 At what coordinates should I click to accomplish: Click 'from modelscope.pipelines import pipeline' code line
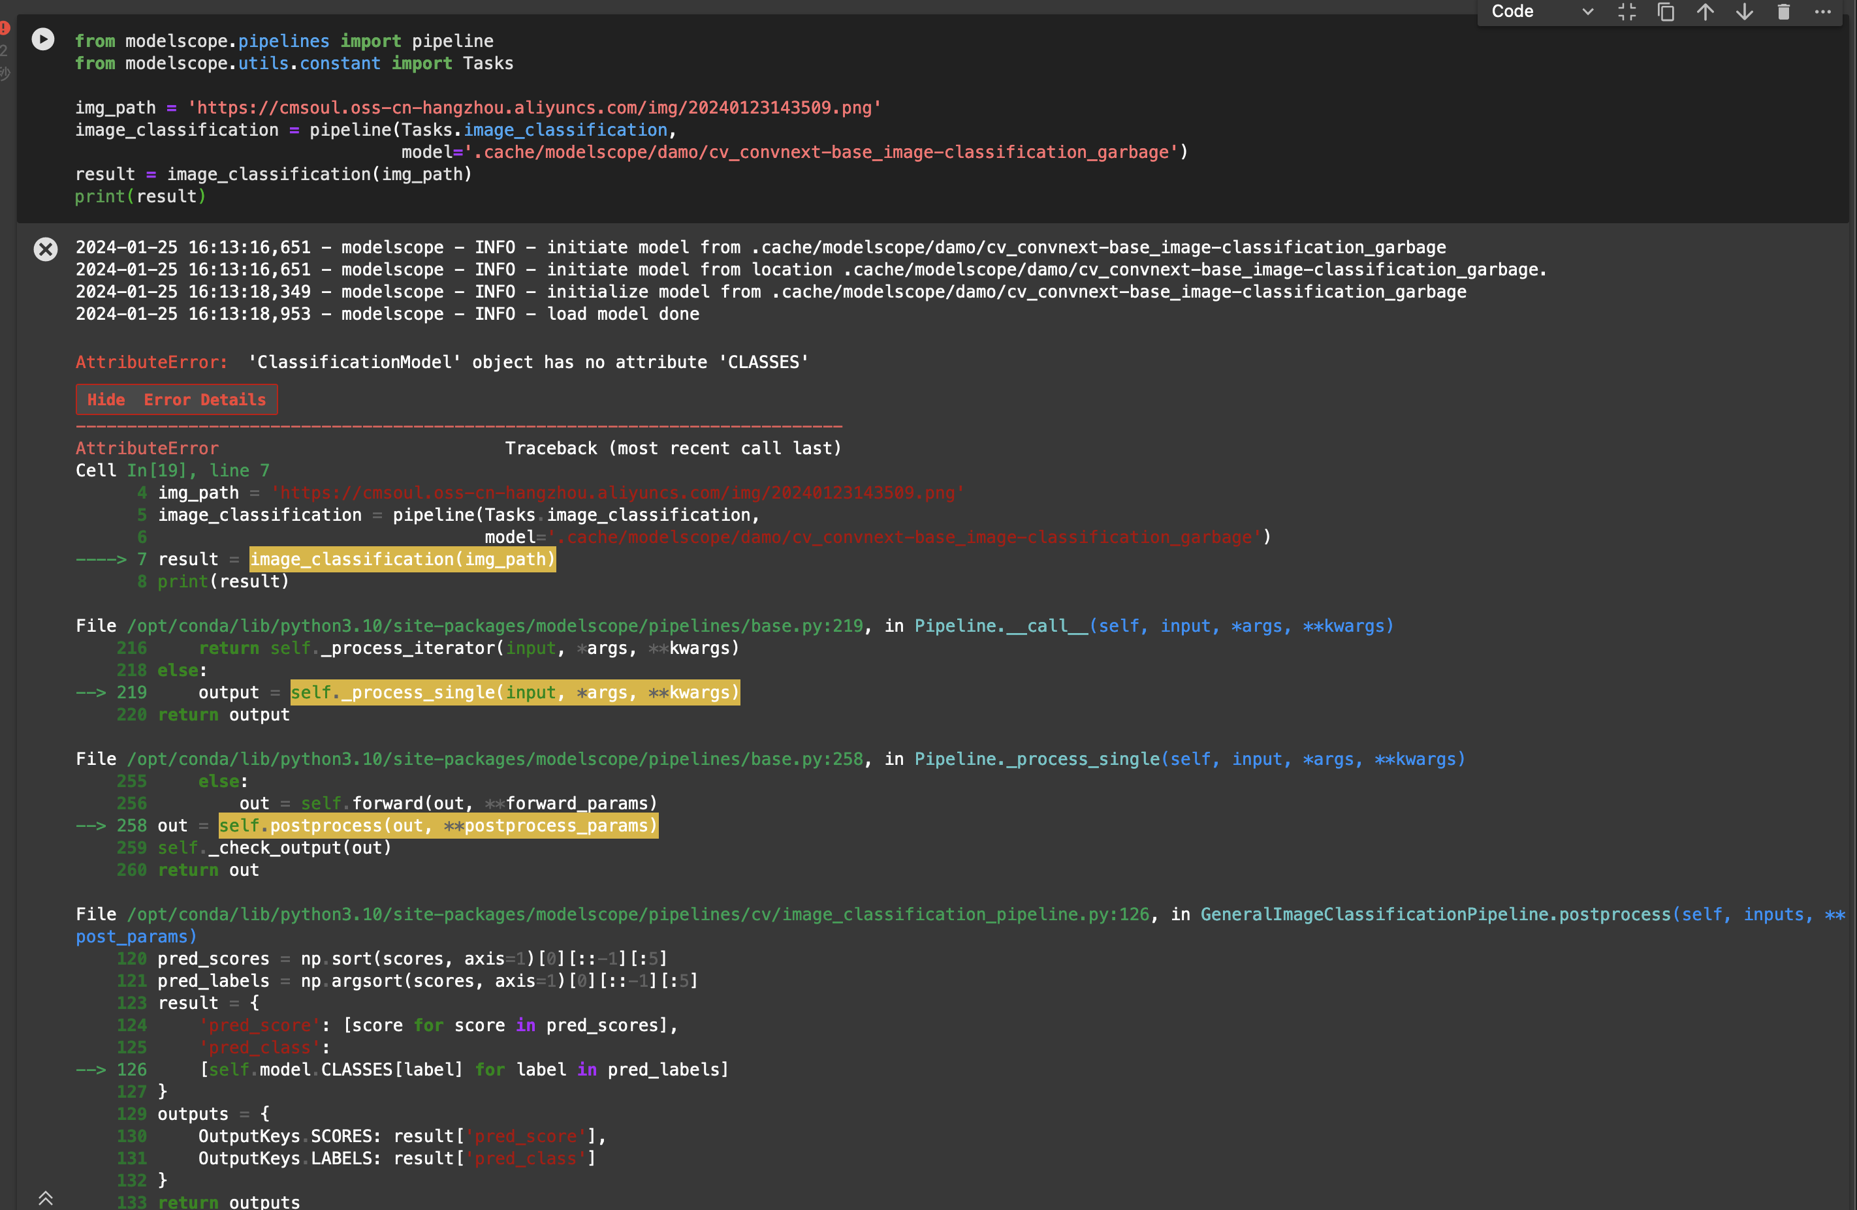(x=284, y=40)
